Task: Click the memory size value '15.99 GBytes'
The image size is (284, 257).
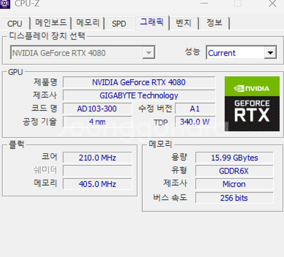Action: (234, 158)
